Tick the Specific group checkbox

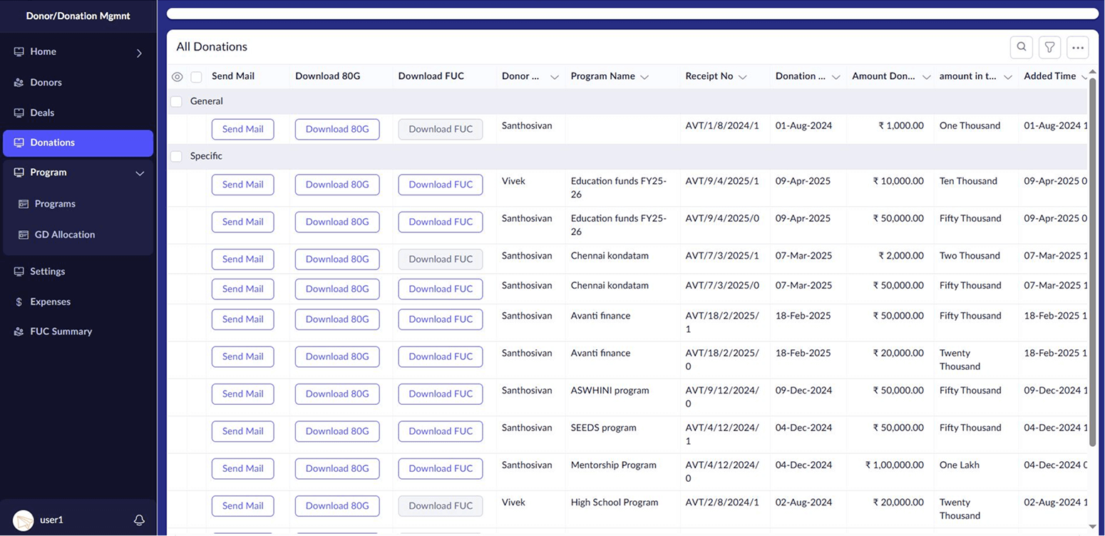point(176,156)
